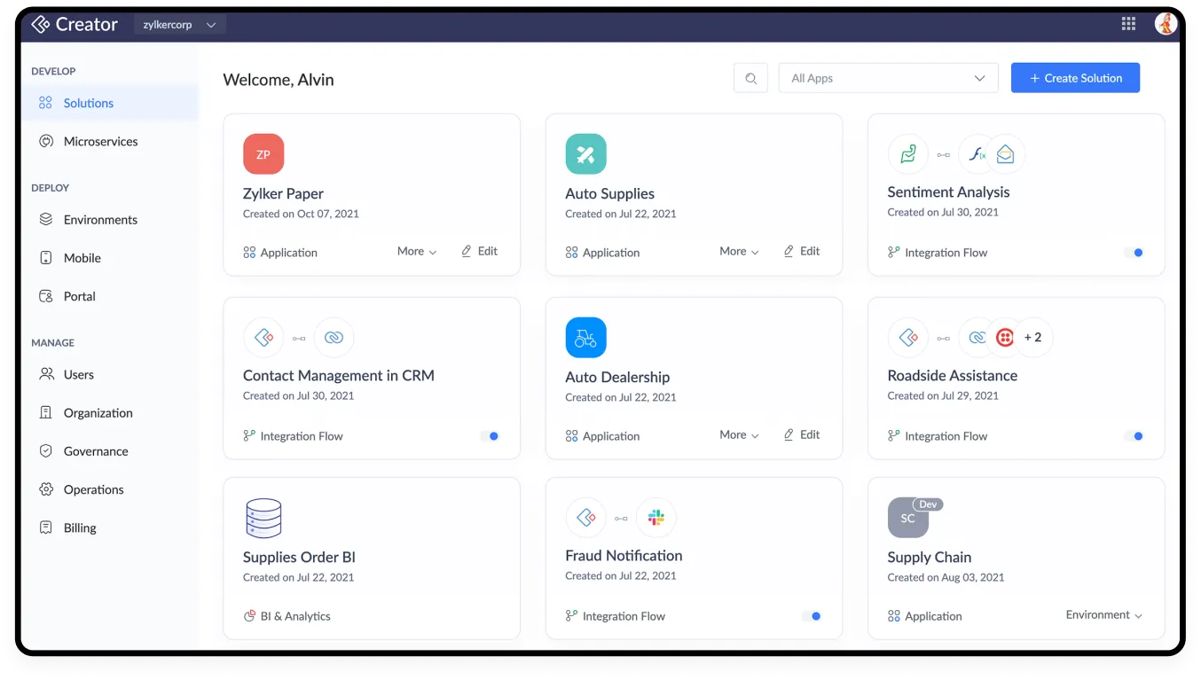Click the Zylker Paper ZP app icon

(263, 154)
